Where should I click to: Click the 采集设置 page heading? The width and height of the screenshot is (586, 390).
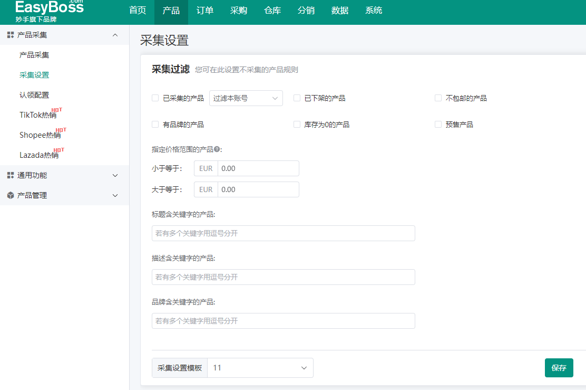[x=164, y=41]
